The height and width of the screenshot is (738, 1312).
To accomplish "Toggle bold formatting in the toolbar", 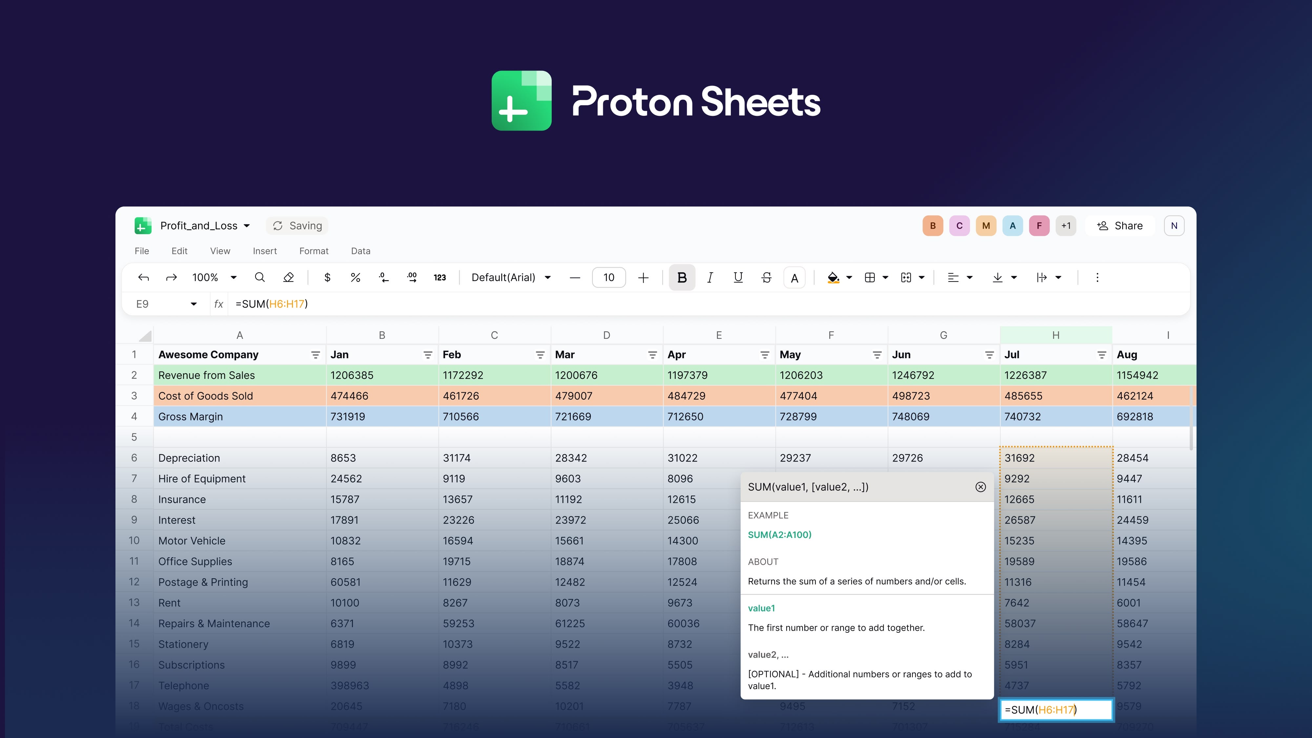I will coord(682,277).
